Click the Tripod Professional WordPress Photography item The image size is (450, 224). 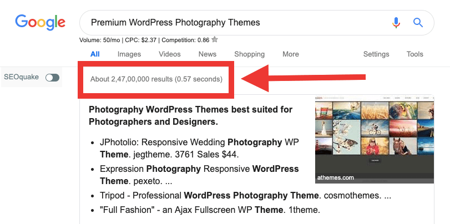(245, 196)
